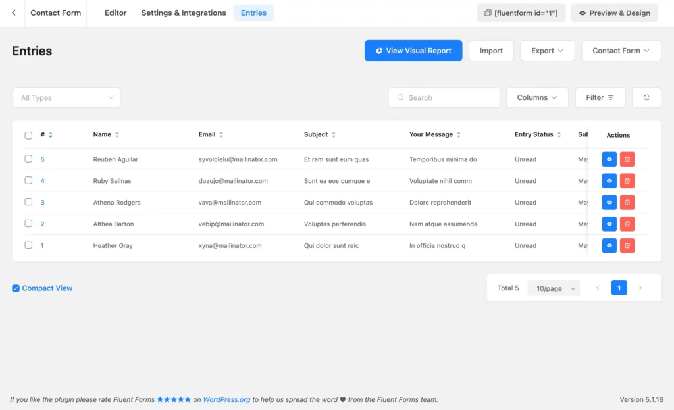Screen dimensions: 674x410
Task: Open the WordPress.org link
Action: pos(226,399)
